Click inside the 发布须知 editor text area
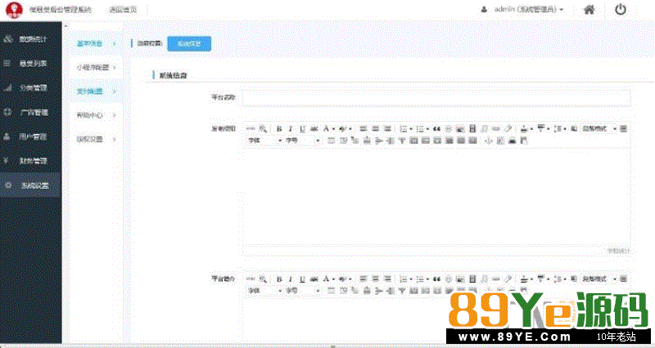655x348 pixels. pos(436,197)
